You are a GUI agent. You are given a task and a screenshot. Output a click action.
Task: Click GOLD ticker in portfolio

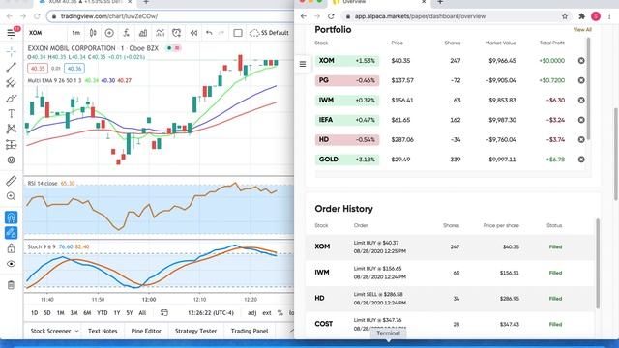pyautogui.click(x=329, y=159)
